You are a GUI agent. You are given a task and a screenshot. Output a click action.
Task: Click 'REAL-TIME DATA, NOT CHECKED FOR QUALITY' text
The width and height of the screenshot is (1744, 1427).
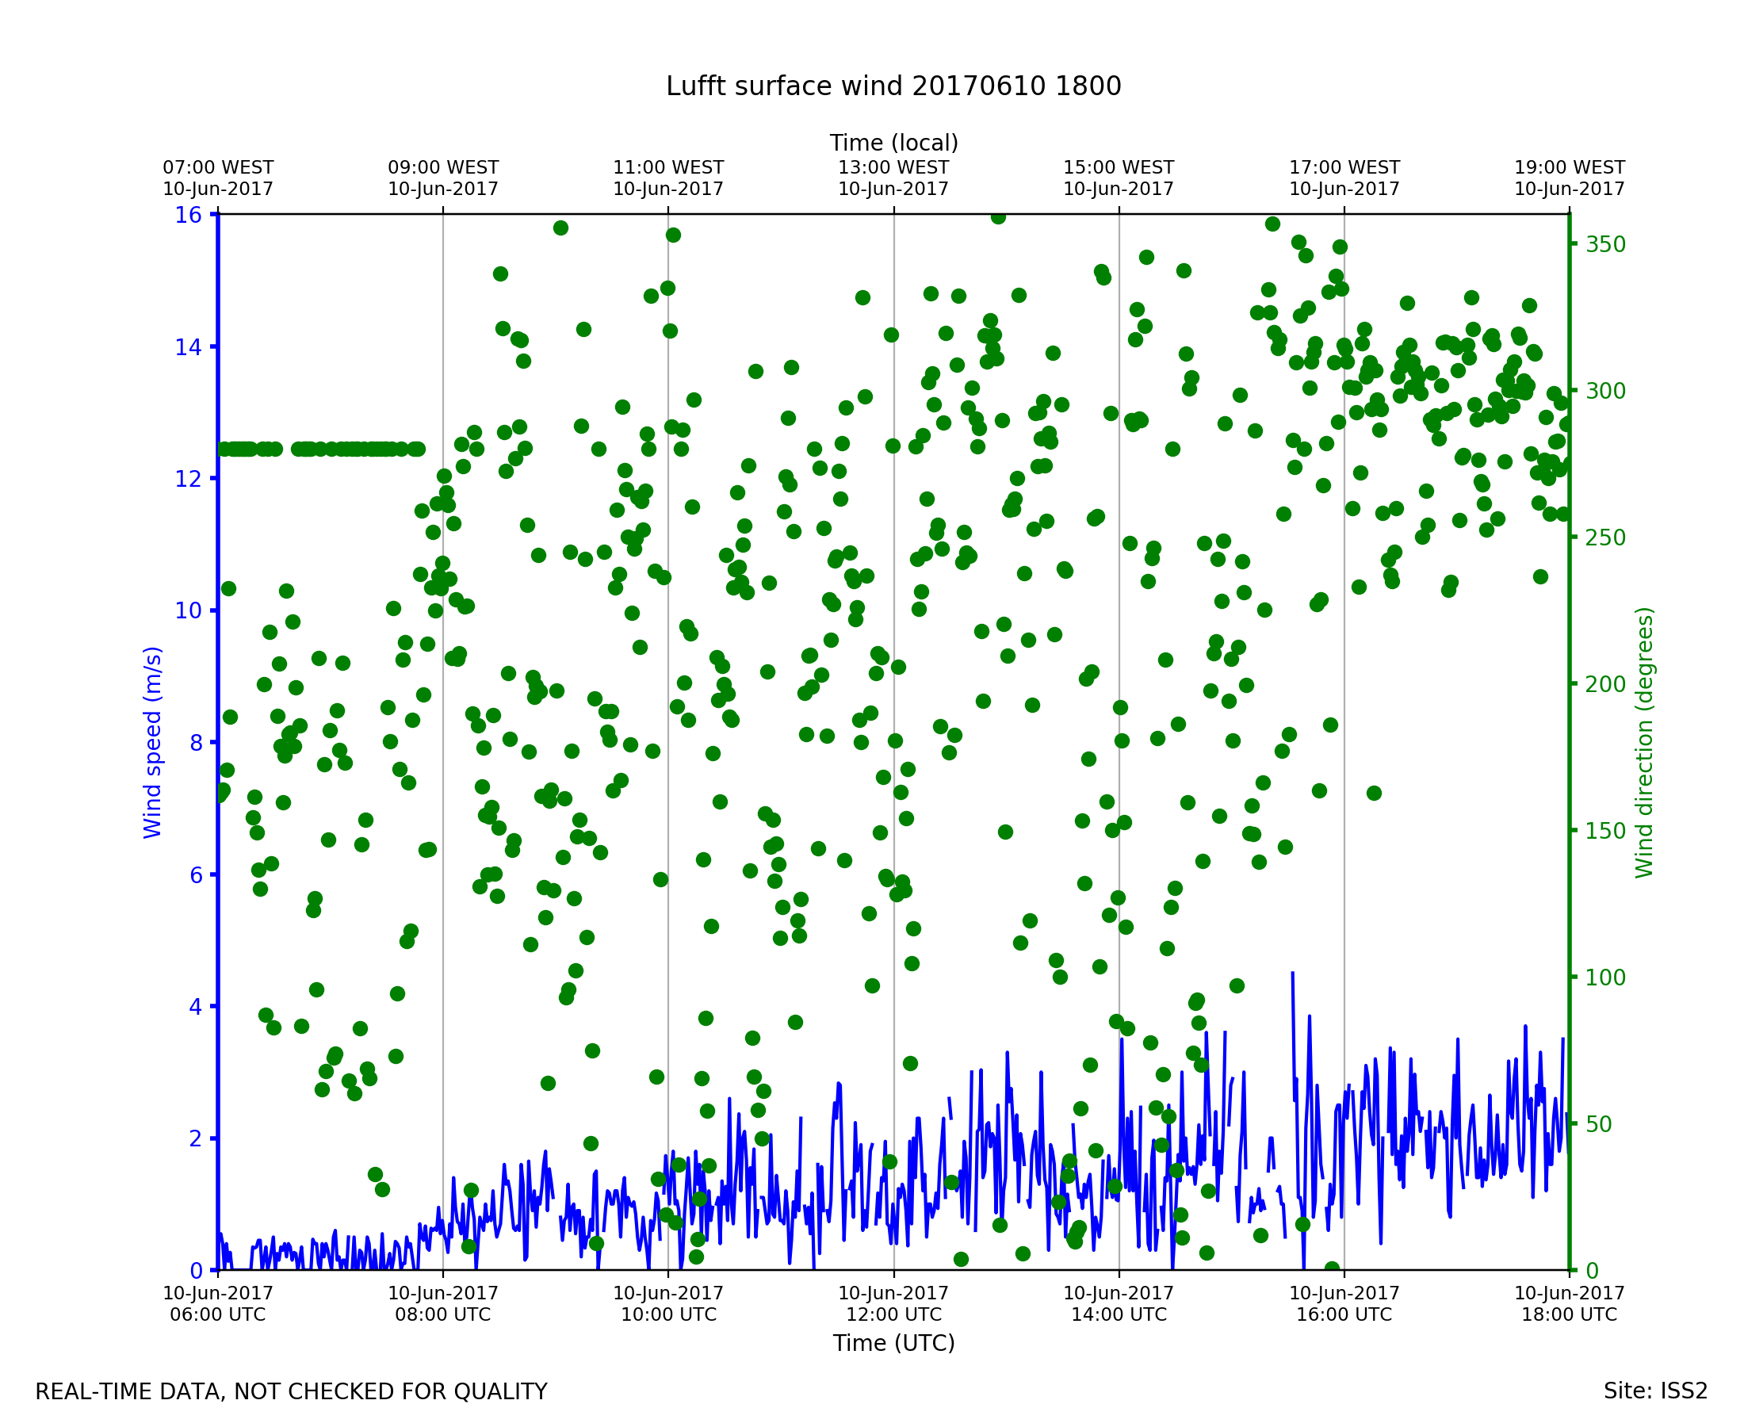coord(291,1392)
